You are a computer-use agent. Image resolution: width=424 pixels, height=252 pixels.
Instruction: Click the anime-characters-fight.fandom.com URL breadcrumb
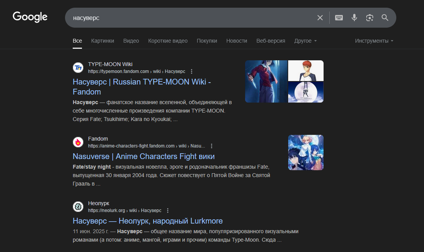click(146, 146)
